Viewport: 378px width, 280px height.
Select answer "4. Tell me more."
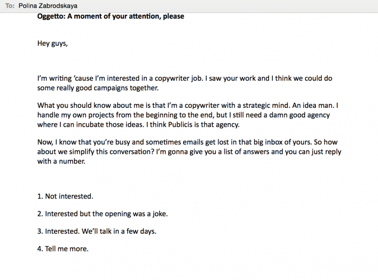63,249
